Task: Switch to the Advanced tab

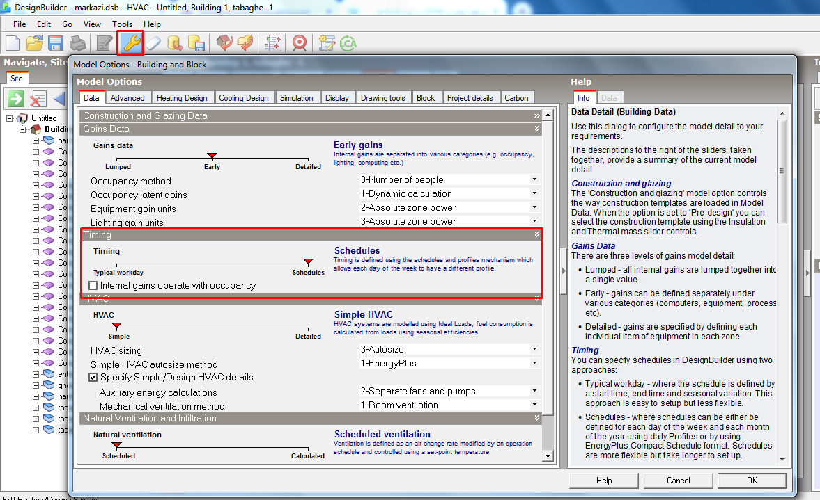Action: pos(127,98)
